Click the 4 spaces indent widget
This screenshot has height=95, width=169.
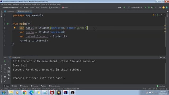pyautogui.click(x=161, y=89)
